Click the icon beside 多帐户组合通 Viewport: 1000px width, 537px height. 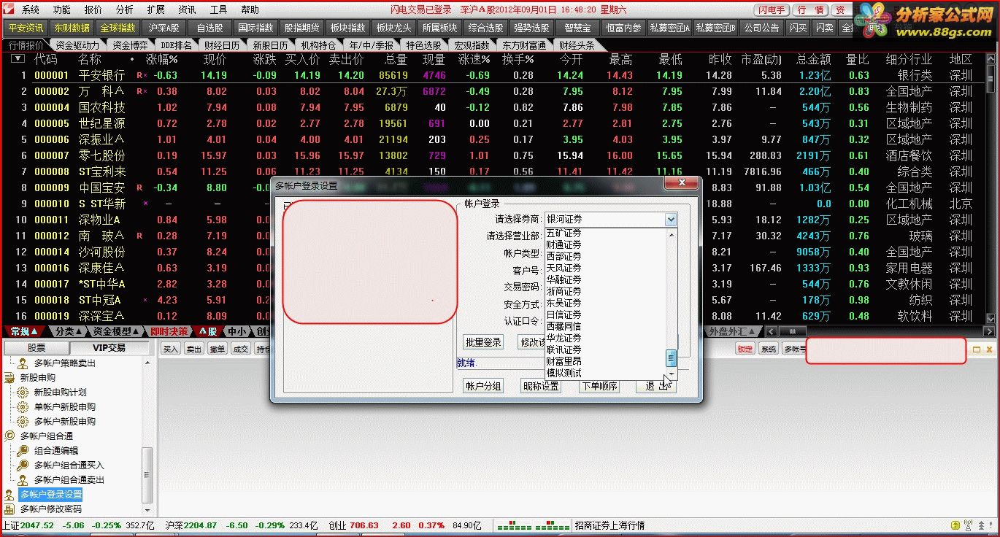pos(9,436)
